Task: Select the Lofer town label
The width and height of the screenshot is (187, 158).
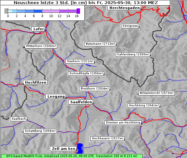Action: click(38, 29)
